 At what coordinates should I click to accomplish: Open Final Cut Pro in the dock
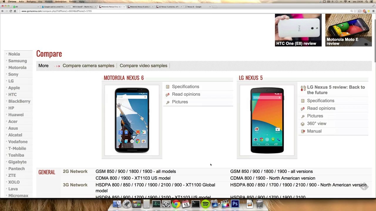pyautogui.click(x=225, y=204)
